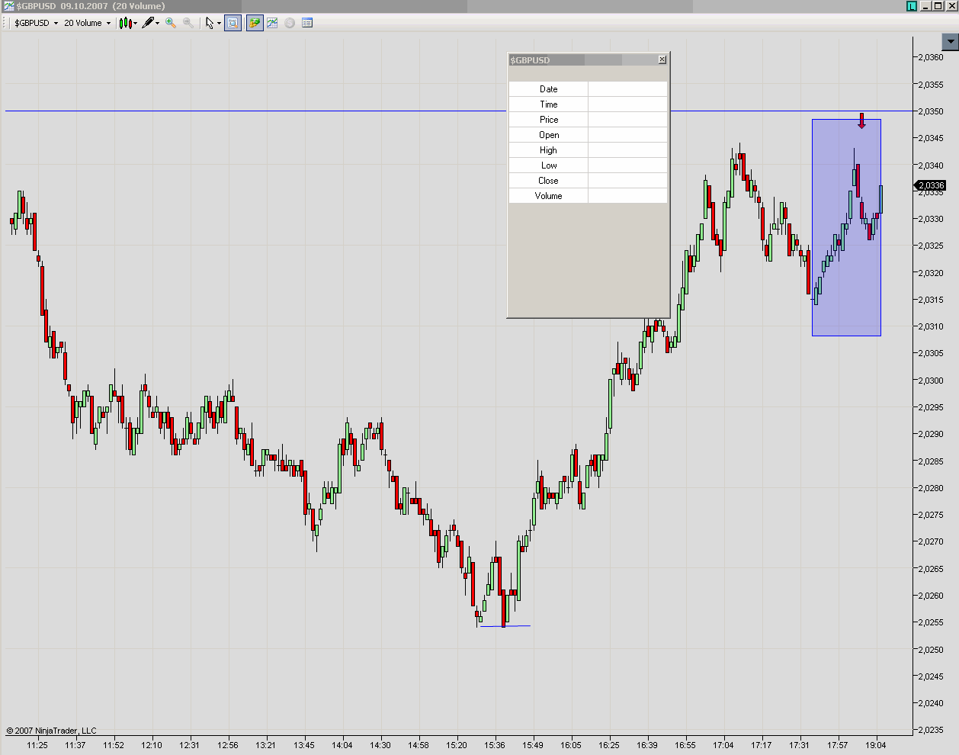Viewport: 959px width, 755px height.
Task: Click the Price row in data box
Action: (588, 120)
